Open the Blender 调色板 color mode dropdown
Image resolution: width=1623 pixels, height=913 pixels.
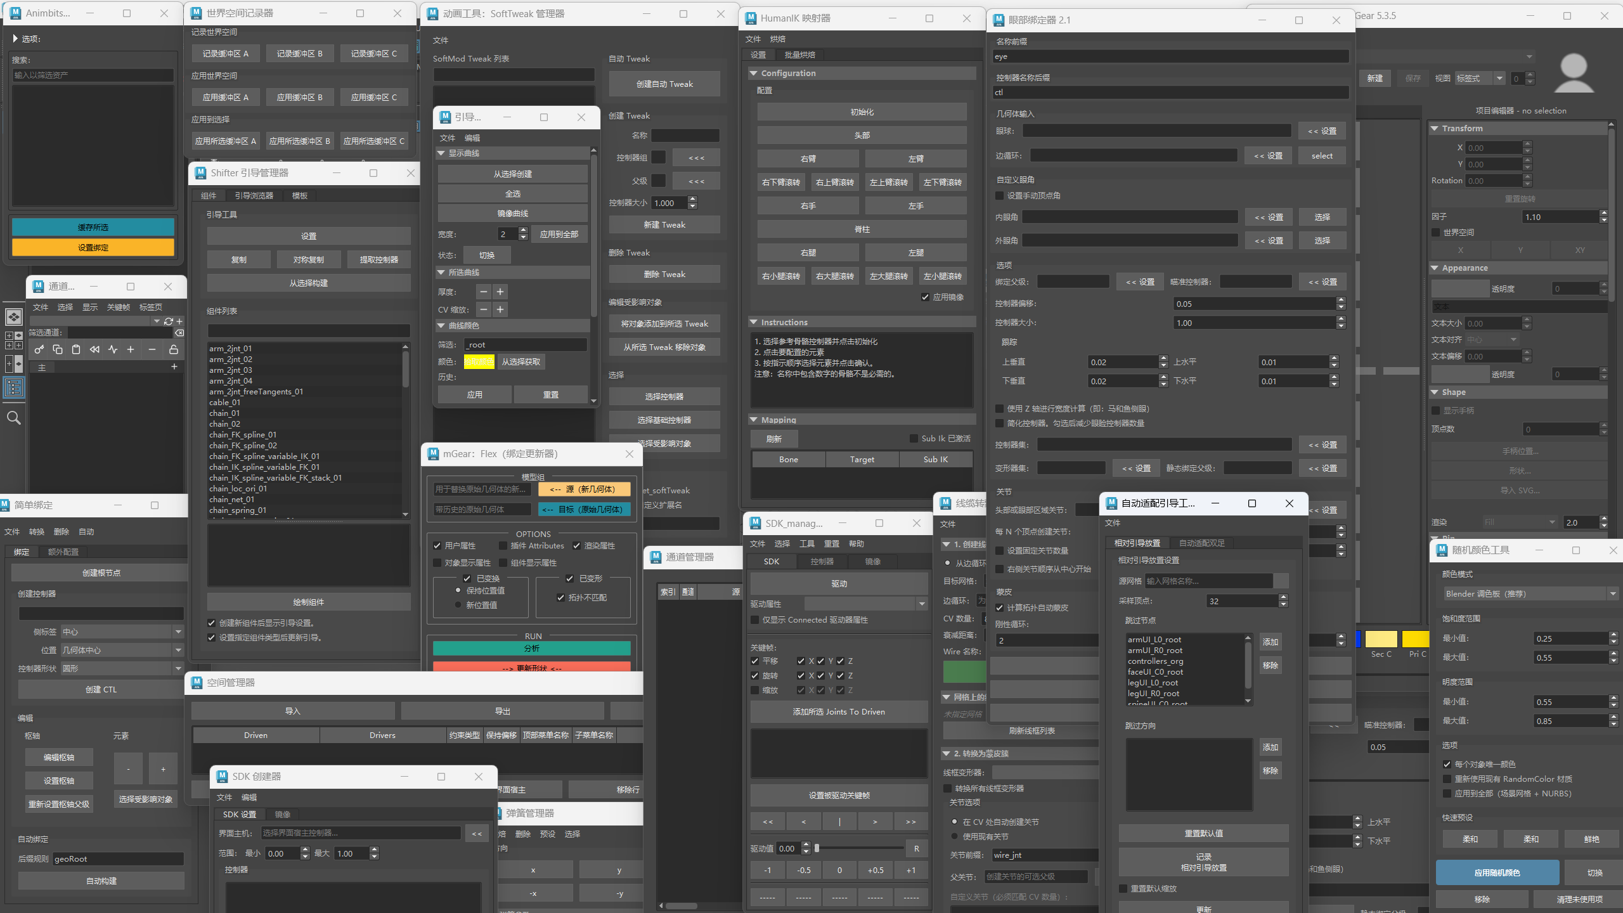(x=1530, y=594)
